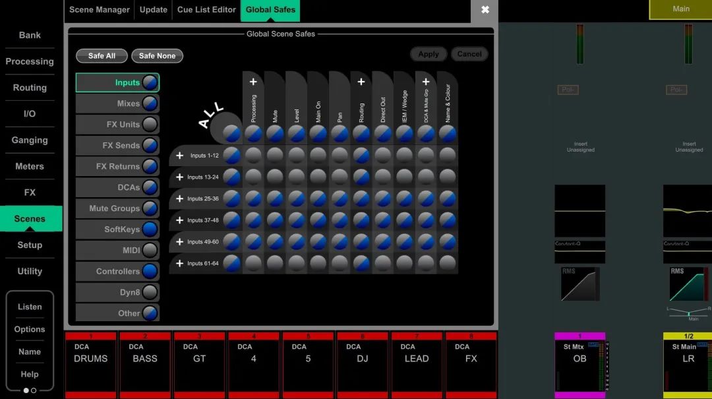The width and height of the screenshot is (712, 399).
Task: Toggle the IEM / Wedge column safe
Action: click(x=404, y=133)
